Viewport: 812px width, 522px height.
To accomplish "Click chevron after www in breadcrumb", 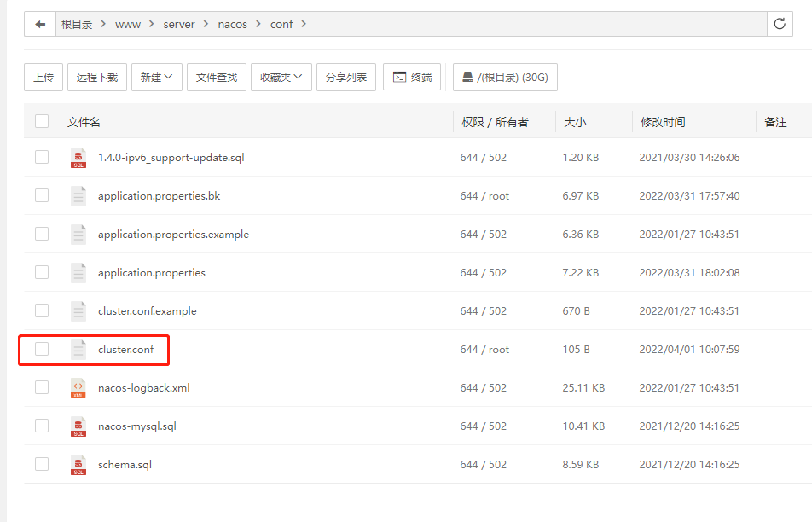I will [151, 24].
